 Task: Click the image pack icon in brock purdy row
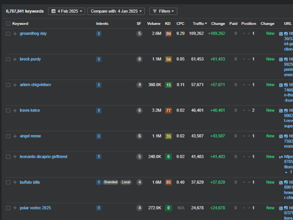pos(286,60)
